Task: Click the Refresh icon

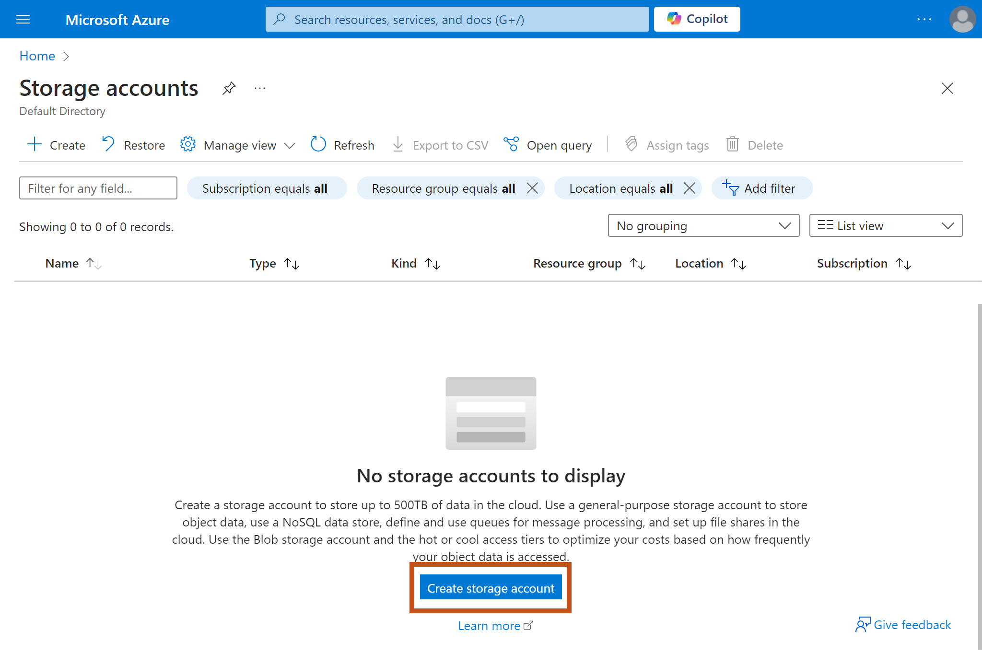Action: [x=318, y=144]
